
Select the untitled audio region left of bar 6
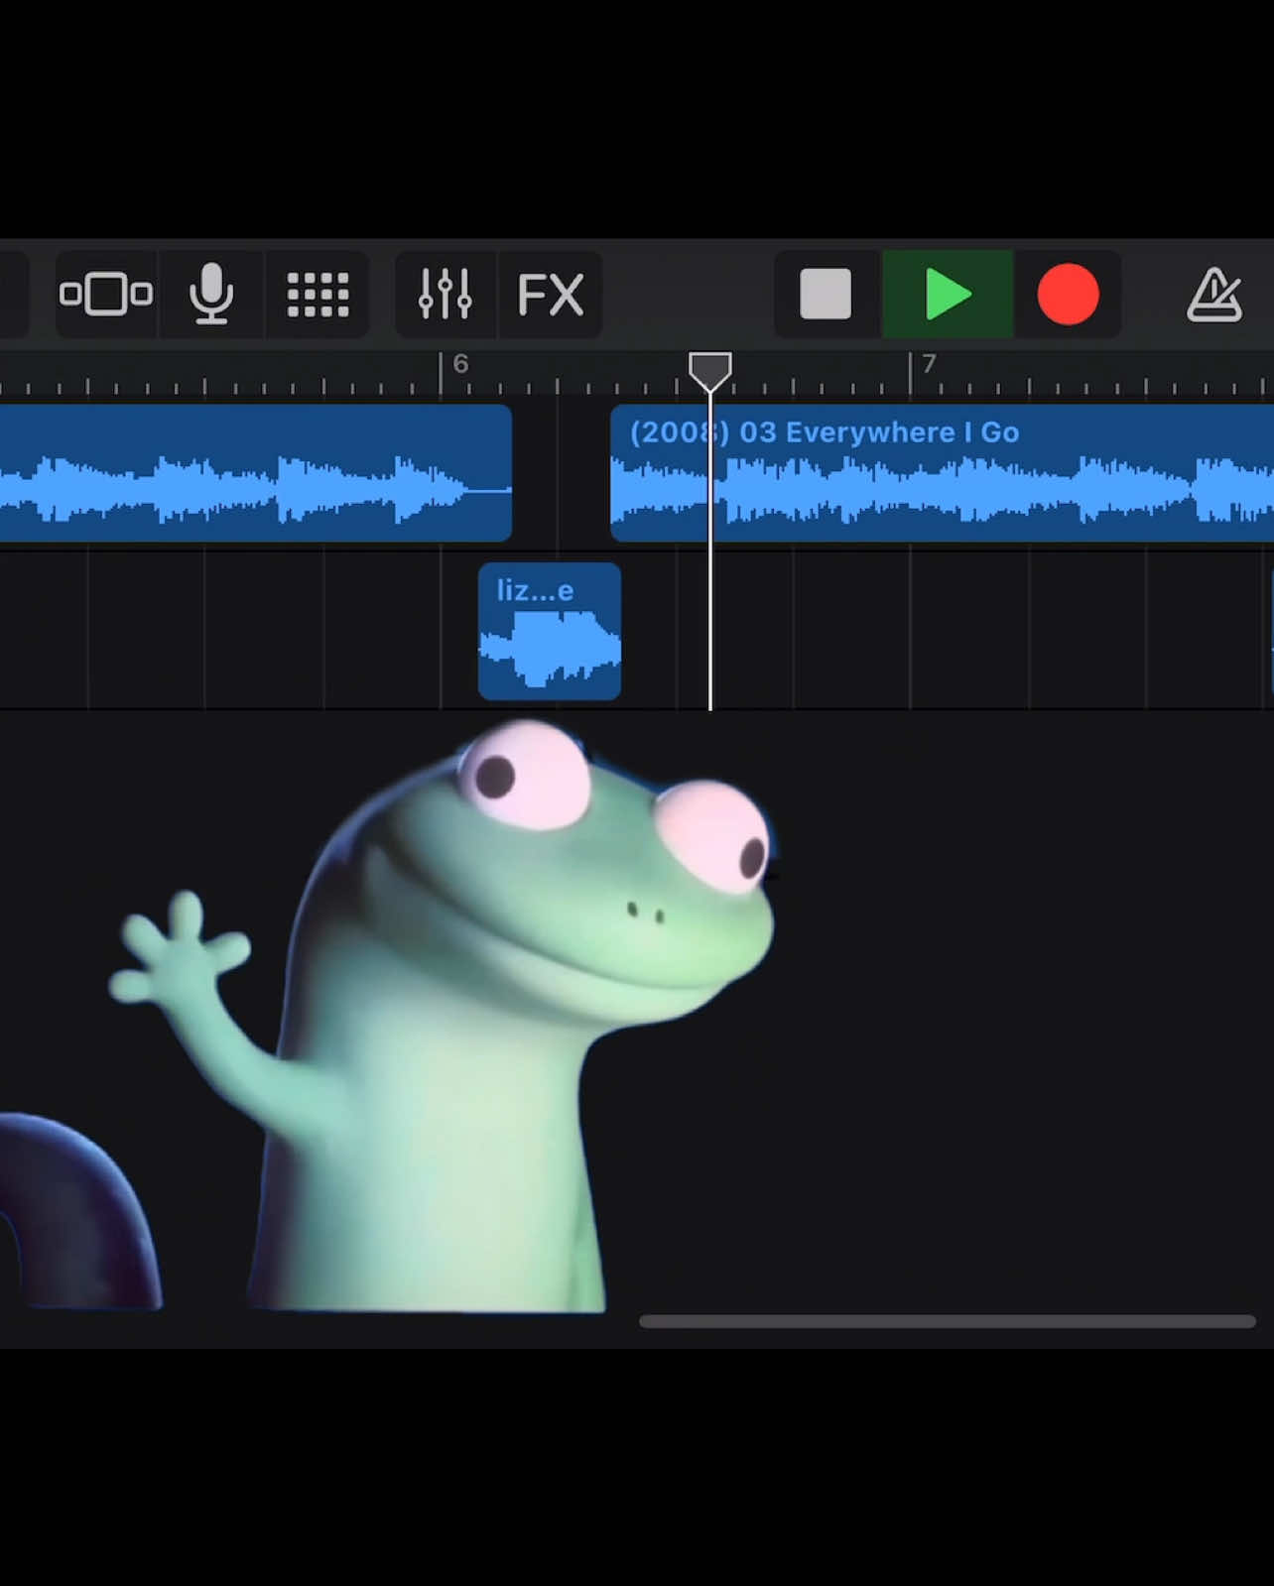pos(255,473)
